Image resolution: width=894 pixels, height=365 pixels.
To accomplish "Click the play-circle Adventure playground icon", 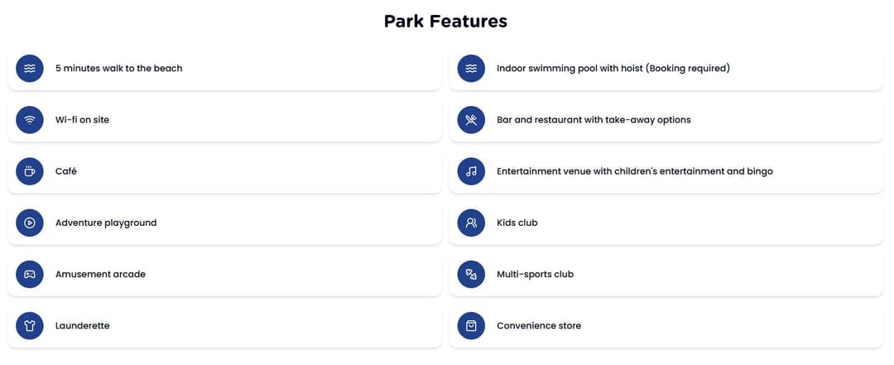I will [x=30, y=223].
